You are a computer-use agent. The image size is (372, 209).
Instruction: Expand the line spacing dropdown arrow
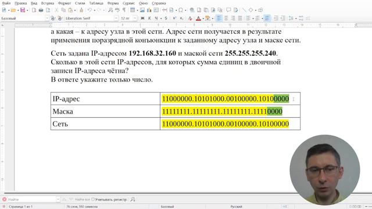coord(296,19)
